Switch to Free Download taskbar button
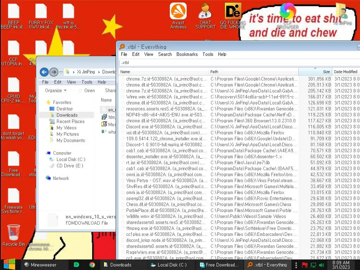Viewport: 360px width, 270px height. point(219,265)
